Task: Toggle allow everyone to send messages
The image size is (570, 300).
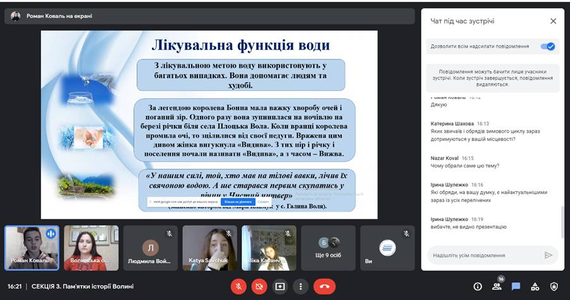Action: coord(548,46)
